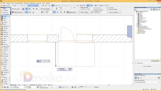Screen dimensions: 161x91
Task: Open the Справка menu
Action: tap(48, 3)
